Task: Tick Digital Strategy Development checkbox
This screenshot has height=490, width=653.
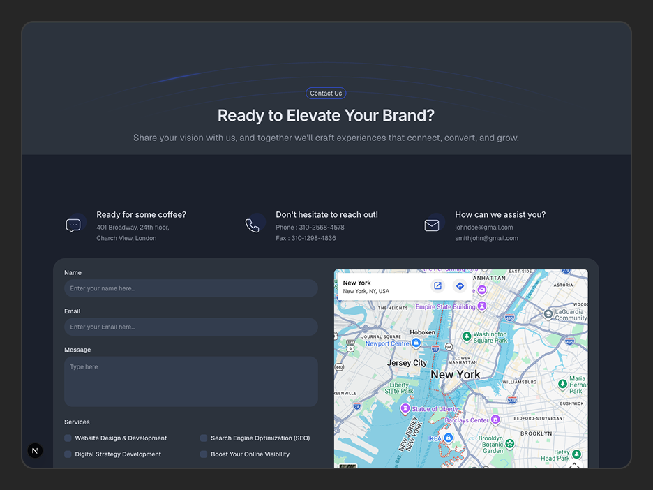Action: pos(68,454)
